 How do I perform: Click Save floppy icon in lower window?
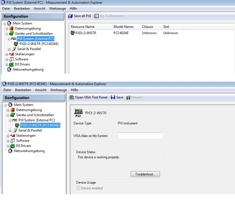tap(113, 97)
